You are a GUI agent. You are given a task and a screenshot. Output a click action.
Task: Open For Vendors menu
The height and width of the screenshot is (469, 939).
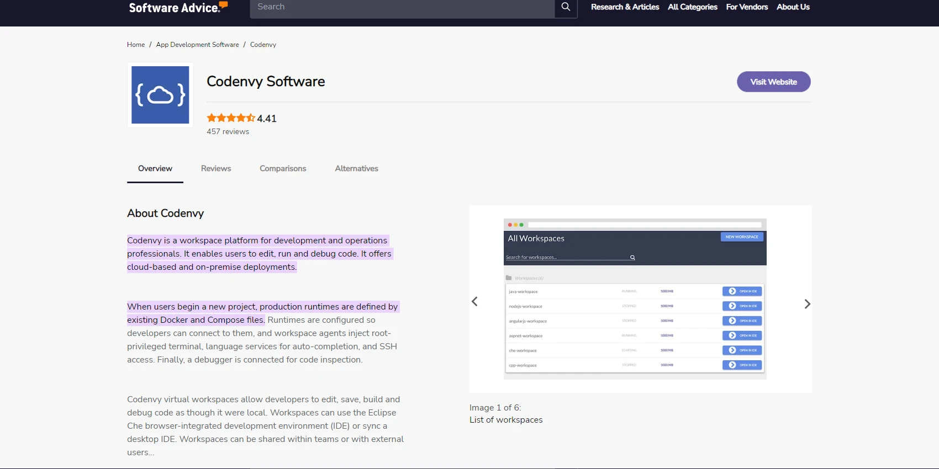click(747, 7)
